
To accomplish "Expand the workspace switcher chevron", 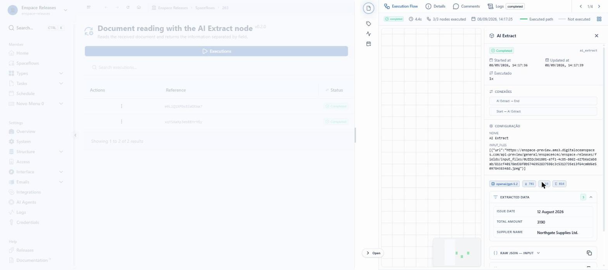I will [x=65, y=10].
